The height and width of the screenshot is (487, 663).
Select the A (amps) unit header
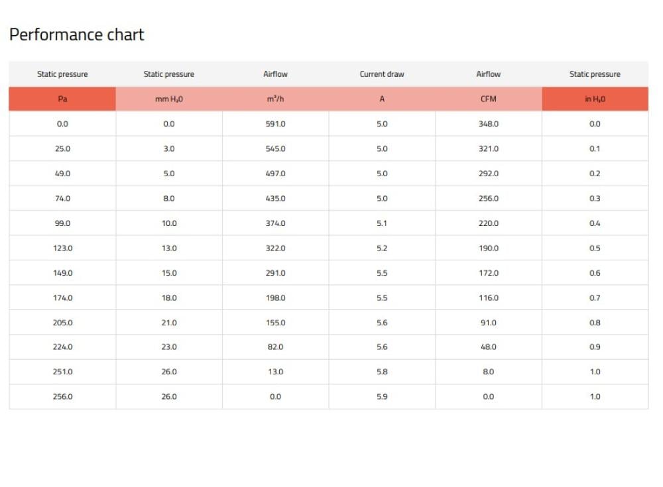coord(382,99)
